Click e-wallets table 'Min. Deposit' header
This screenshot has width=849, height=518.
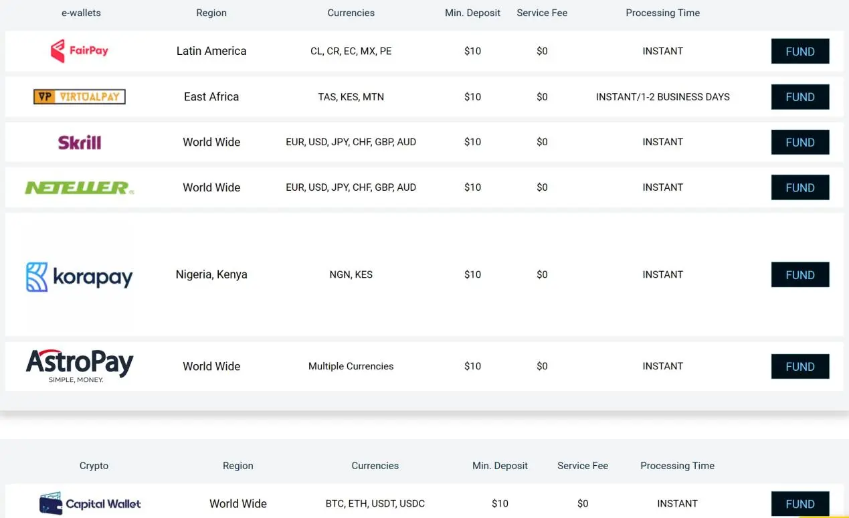pyautogui.click(x=473, y=13)
